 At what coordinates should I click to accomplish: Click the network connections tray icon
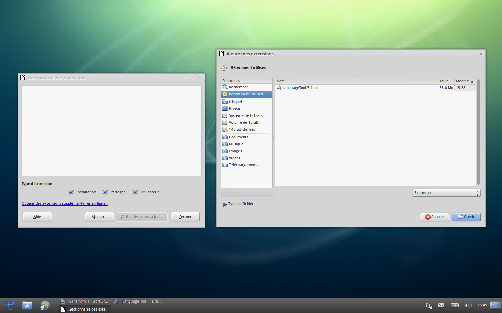(428, 305)
